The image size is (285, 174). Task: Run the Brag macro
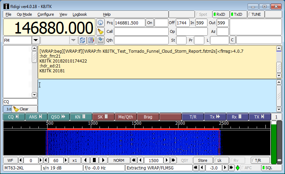click(148, 117)
